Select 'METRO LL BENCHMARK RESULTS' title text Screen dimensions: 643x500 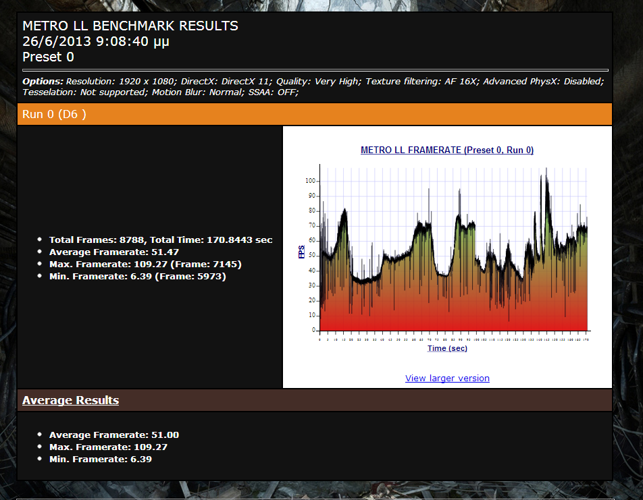click(130, 26)
